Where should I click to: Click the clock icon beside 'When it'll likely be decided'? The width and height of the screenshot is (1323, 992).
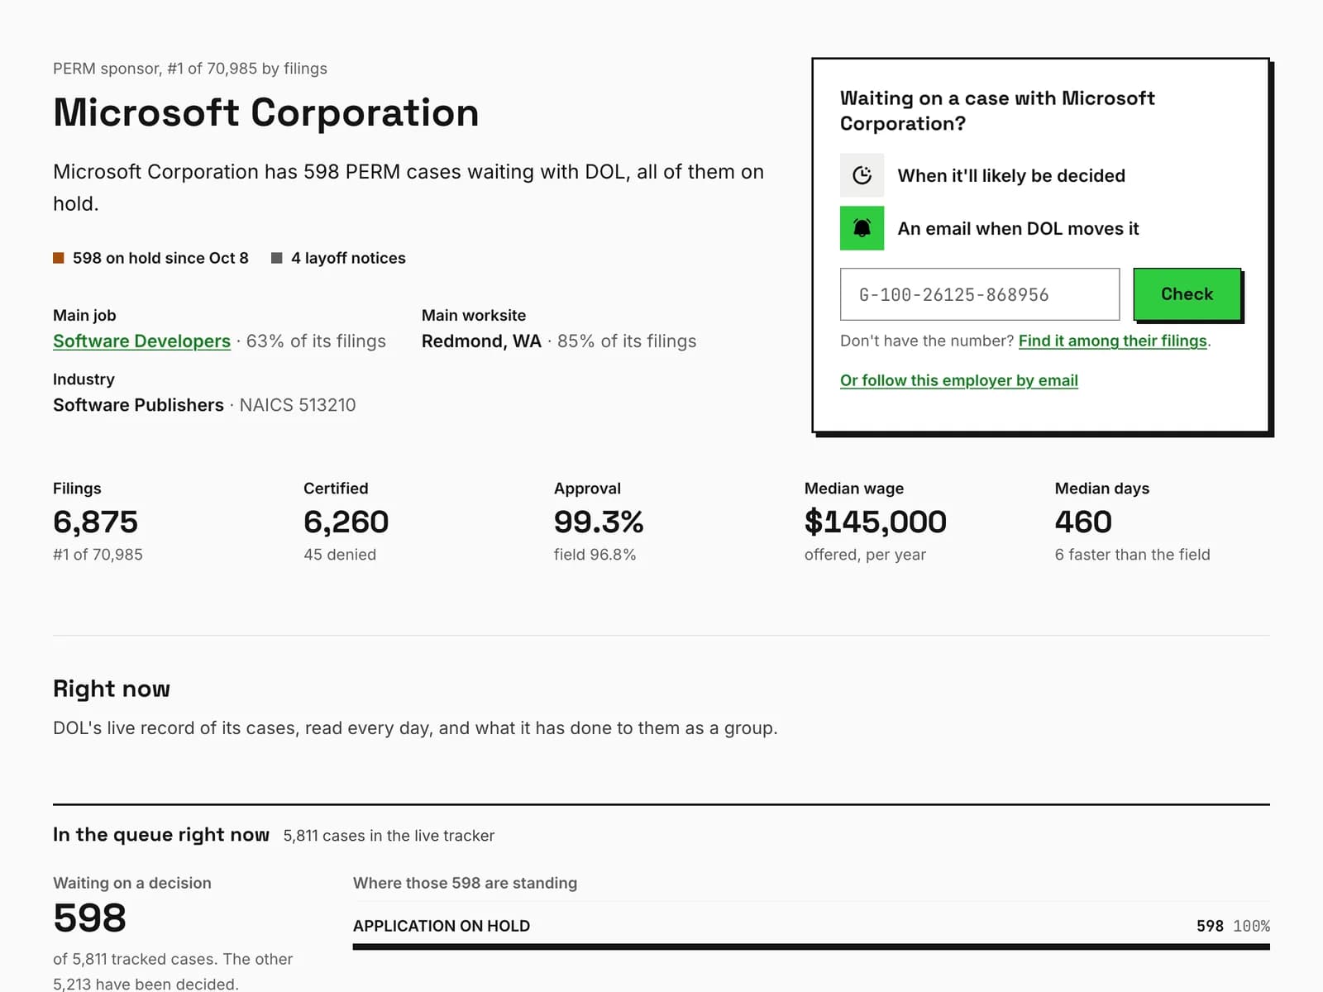click(x=862, y=175)
